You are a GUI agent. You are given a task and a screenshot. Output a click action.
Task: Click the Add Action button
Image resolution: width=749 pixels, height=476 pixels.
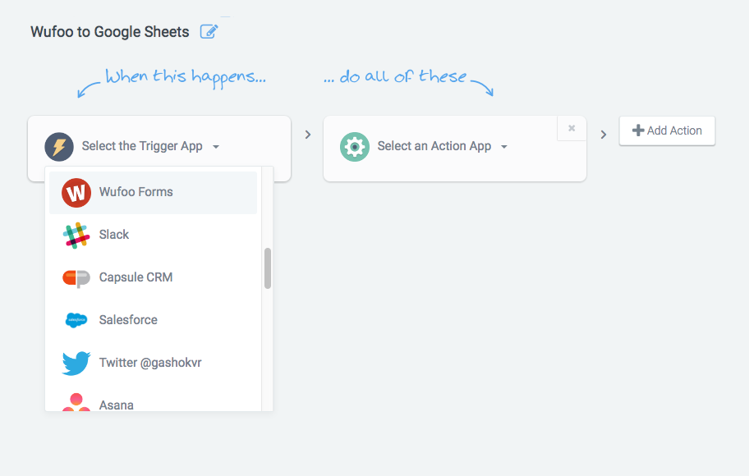[x=667, y=130]
